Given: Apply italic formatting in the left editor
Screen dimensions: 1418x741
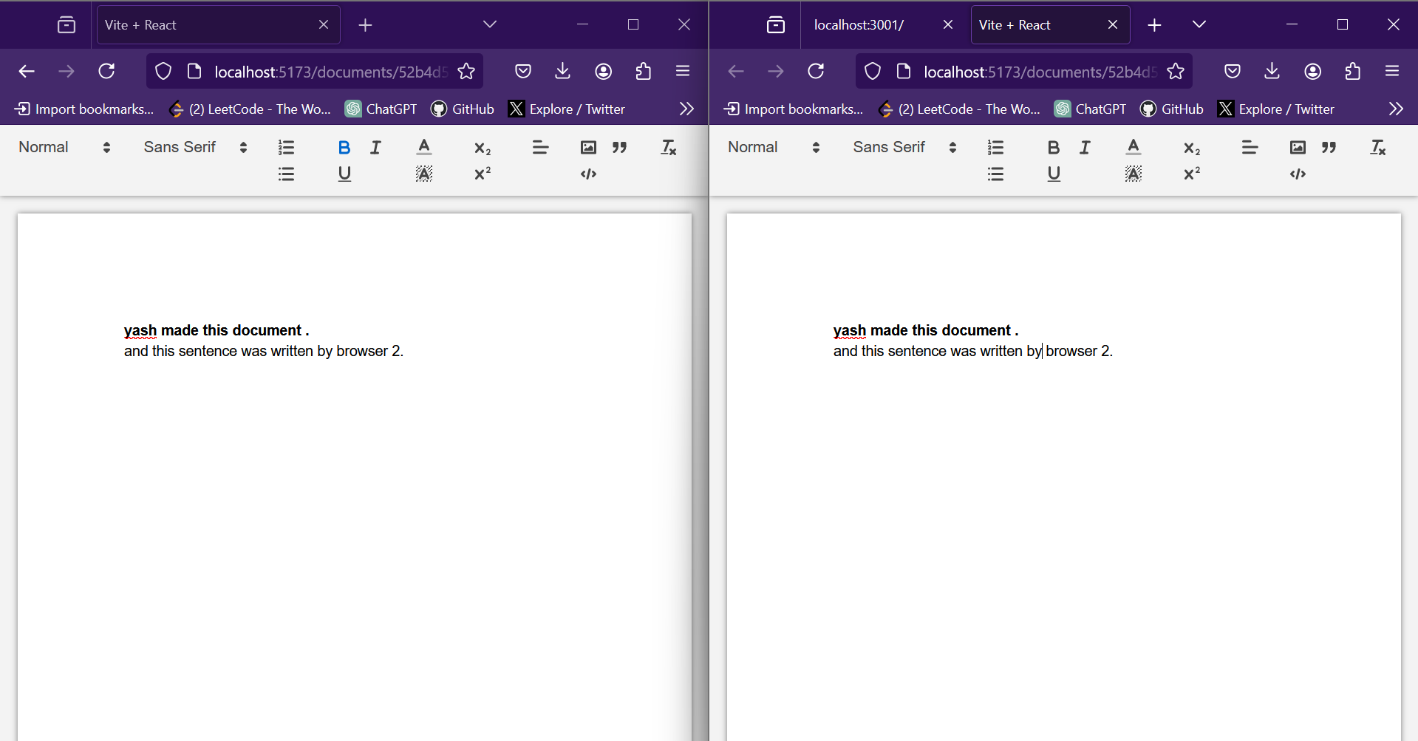Looking at the screenshot, I should pos(375,147).
